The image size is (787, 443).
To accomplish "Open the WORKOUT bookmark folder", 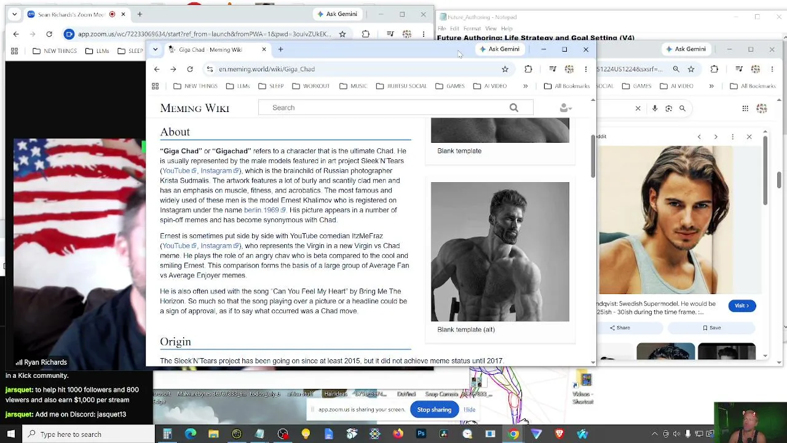I will [x=310, y=86].
